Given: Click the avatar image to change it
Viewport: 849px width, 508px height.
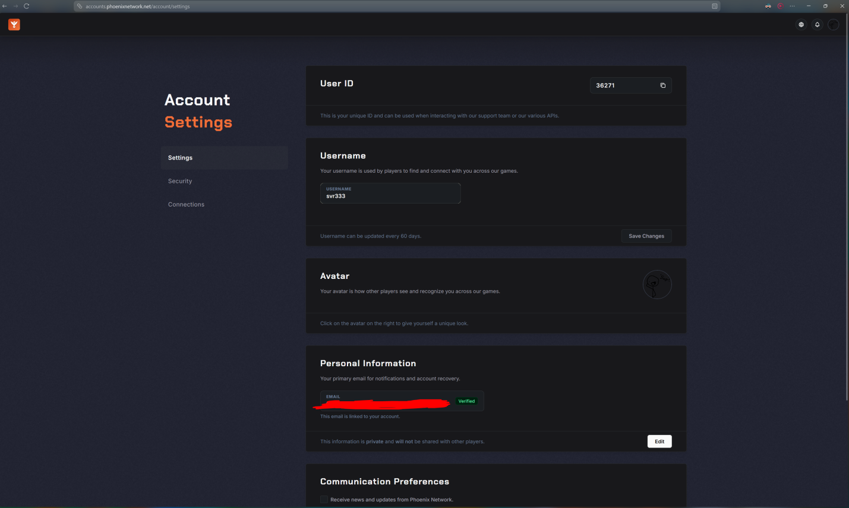Looking at the screenshot, I should pos(657,285).
